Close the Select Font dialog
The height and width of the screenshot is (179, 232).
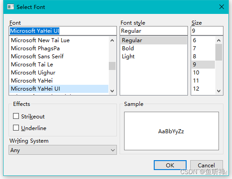(222, 7)
